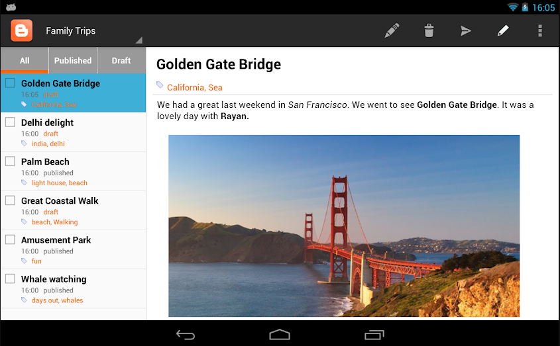This screenshot has height=346, width=560.
Task: Open the Great Coastal Walk post
Action: point(73,211)
